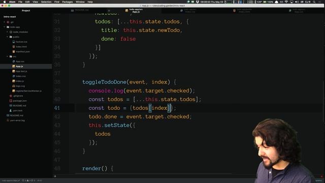
Task: Collapse the src folder
Action: [7, 56]
